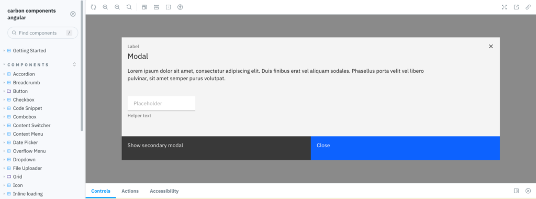The image size is (536, 199).
Task: Reset the preview zoom level
Action: [129, 7]
